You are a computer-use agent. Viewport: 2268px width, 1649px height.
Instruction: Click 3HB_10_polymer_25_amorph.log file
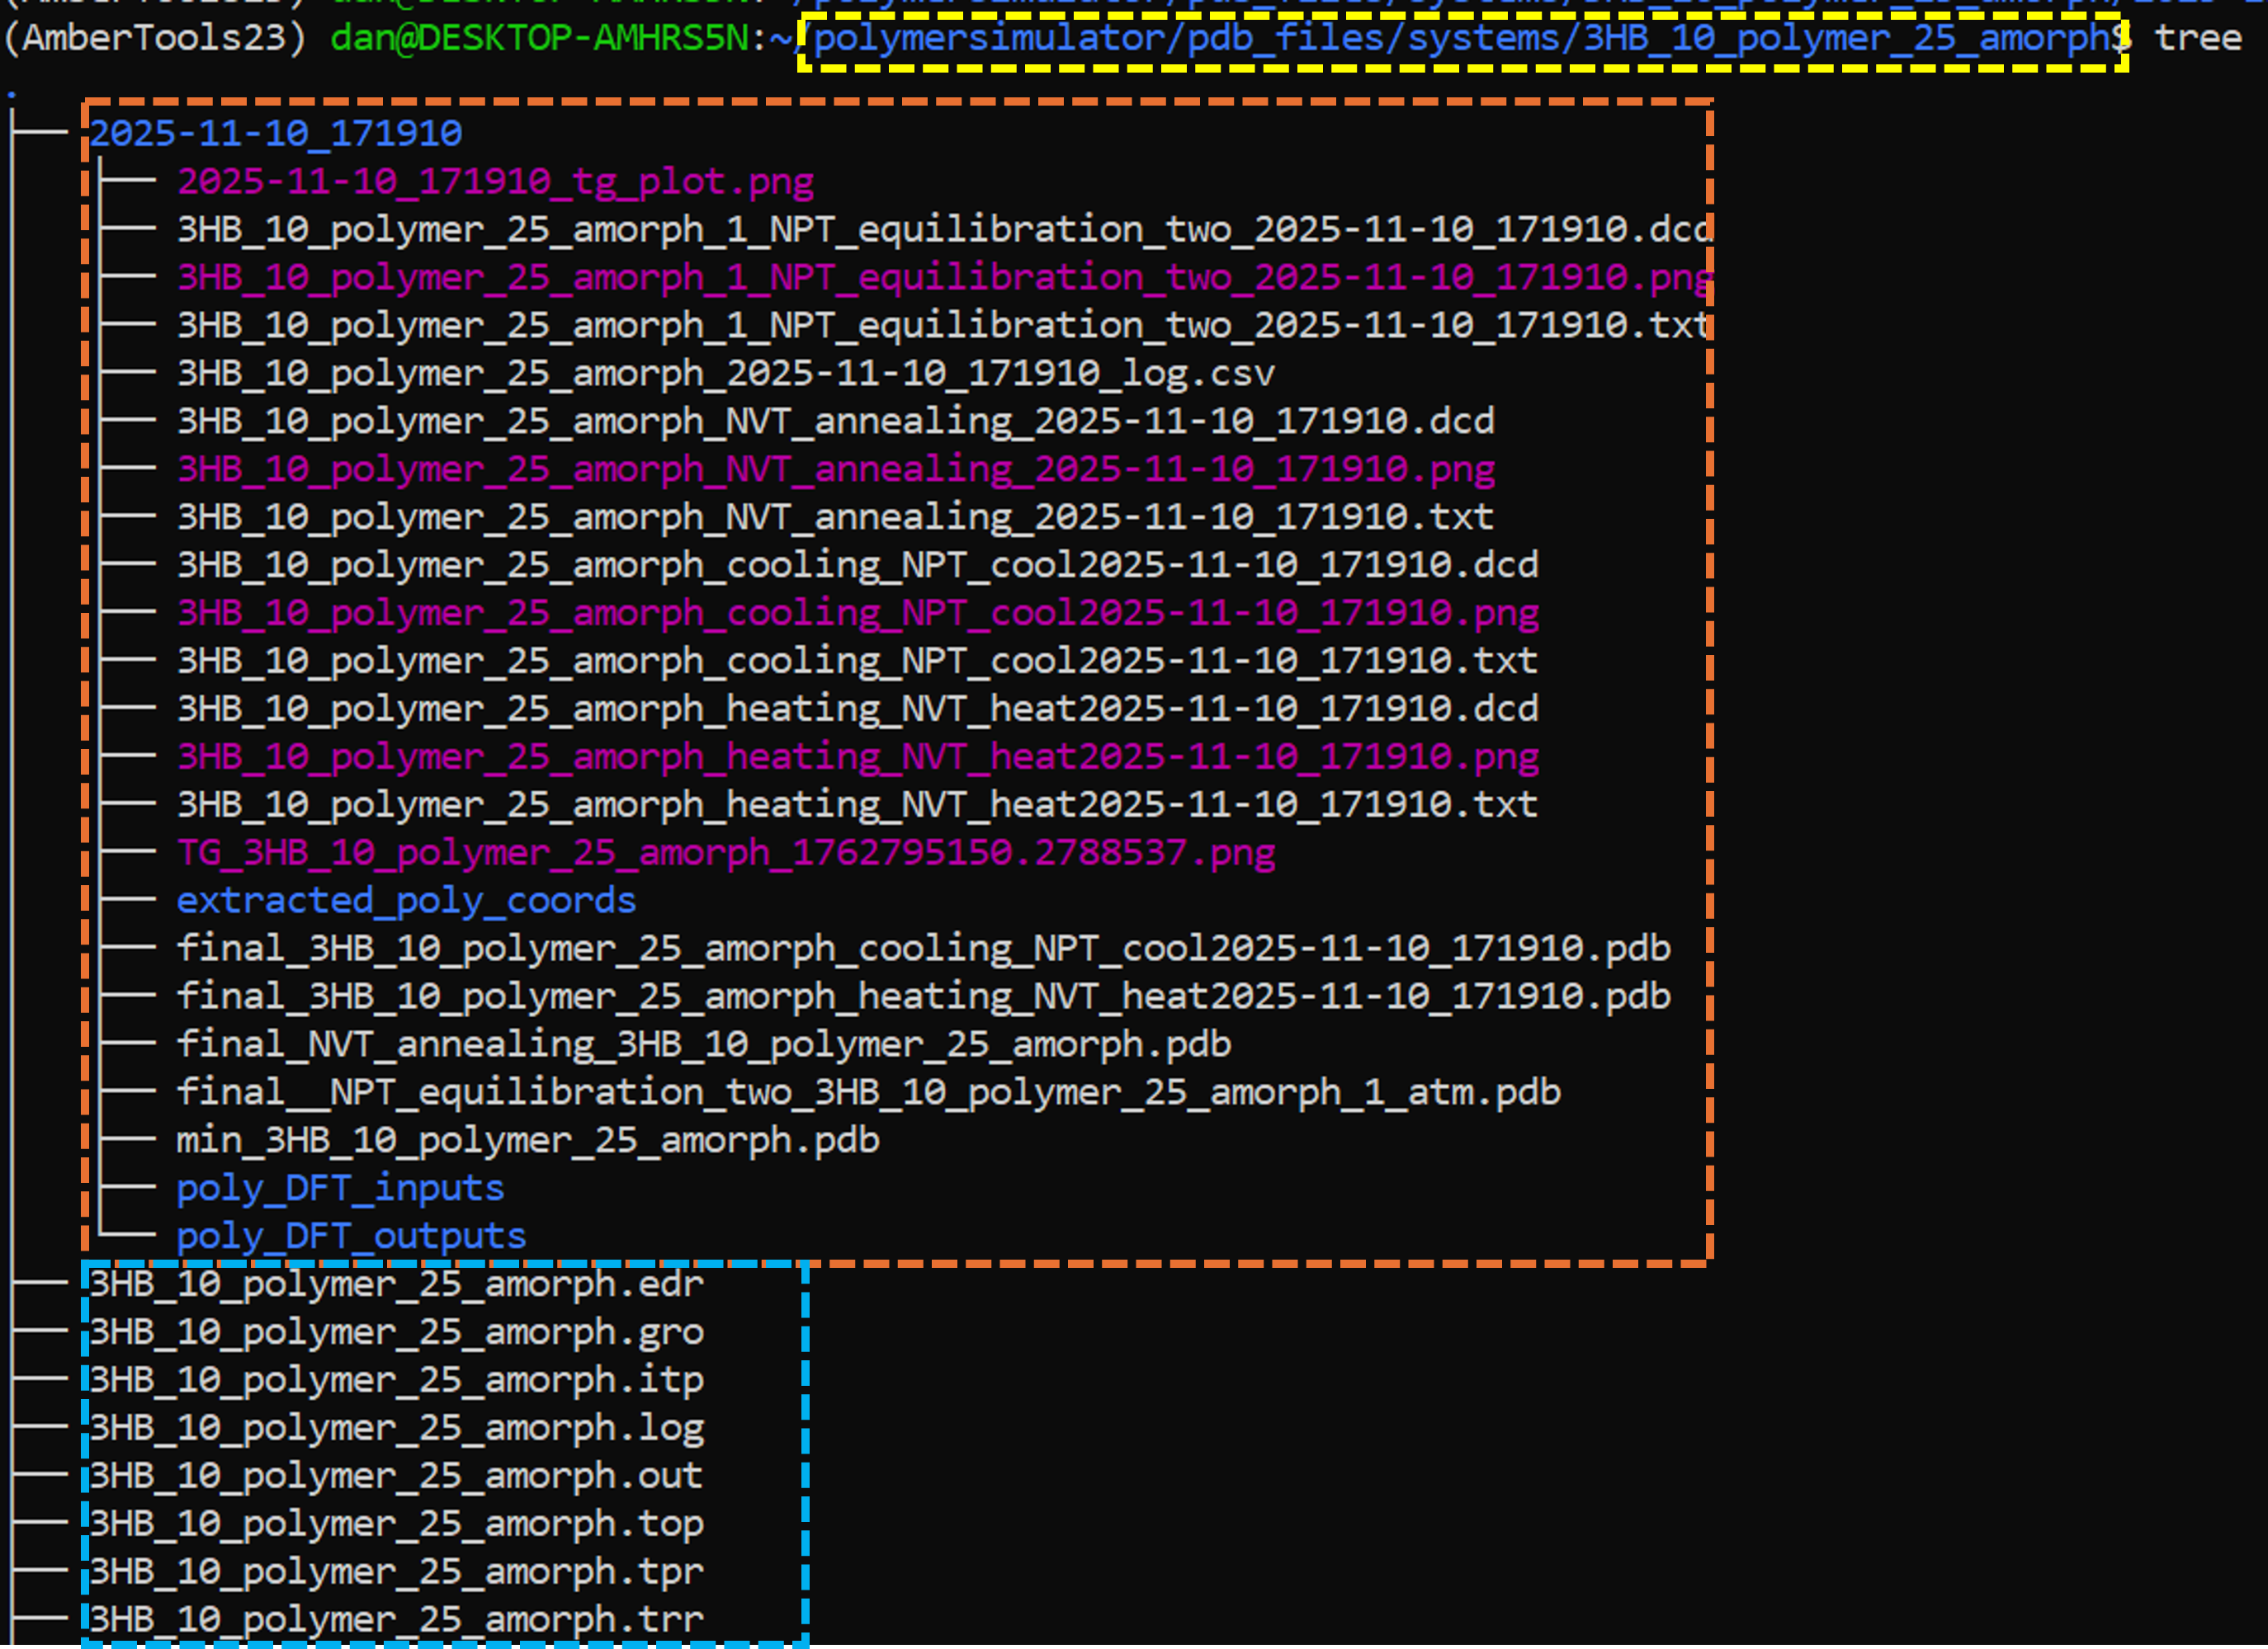click(397, 1428)
